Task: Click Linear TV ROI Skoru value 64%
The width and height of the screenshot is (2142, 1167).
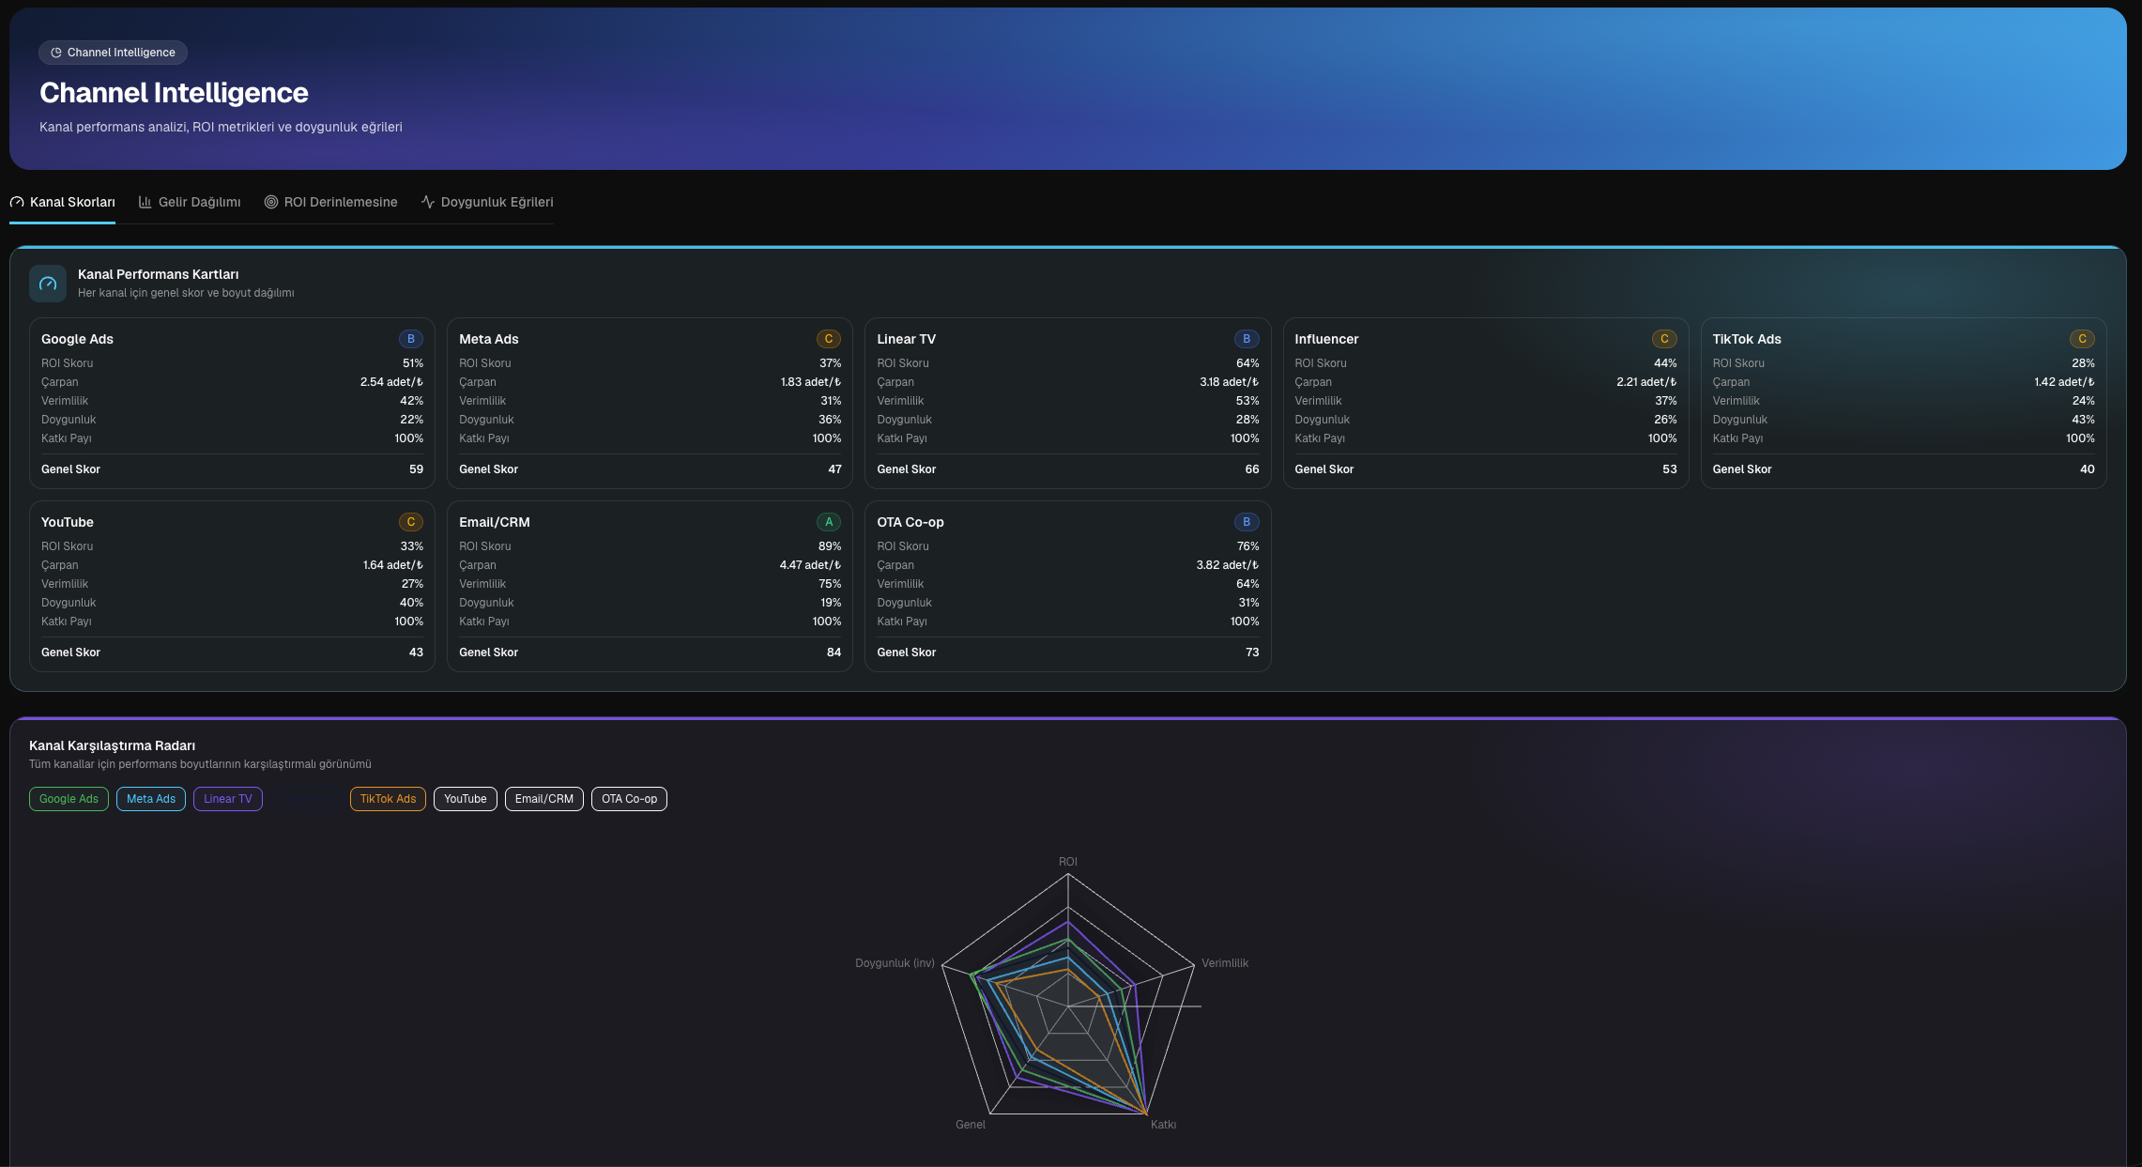Action: [x=1247, y=363]
